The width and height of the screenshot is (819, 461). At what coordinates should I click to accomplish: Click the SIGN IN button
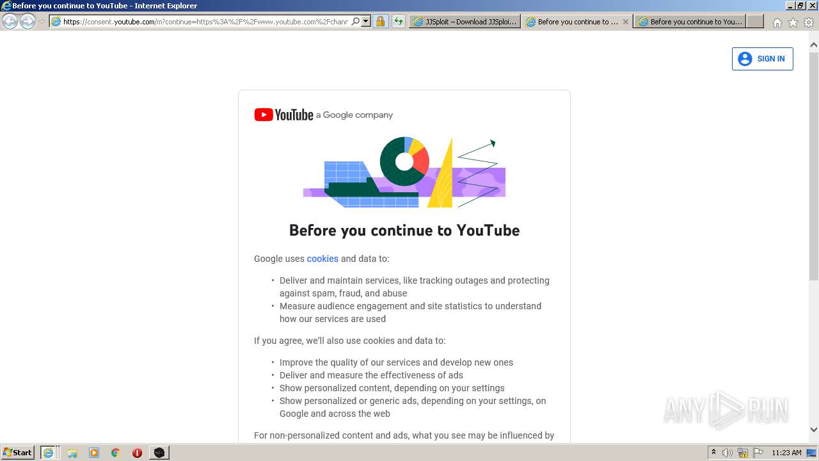pyautogui.click(x=762, y=59)
